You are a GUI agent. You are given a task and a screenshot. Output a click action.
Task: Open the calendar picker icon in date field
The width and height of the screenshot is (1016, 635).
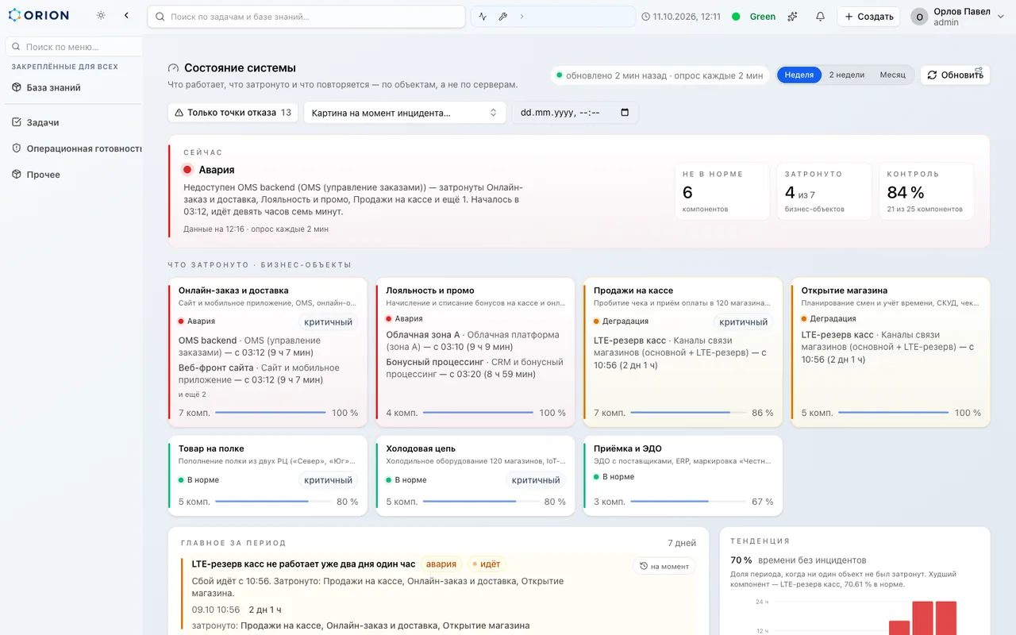pos(624,113)
